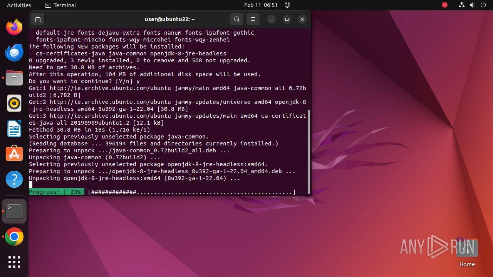The height and width of the screenshot is (277, 493).
Task: Select the Terminal icon in dock
Action: point(14,211)
